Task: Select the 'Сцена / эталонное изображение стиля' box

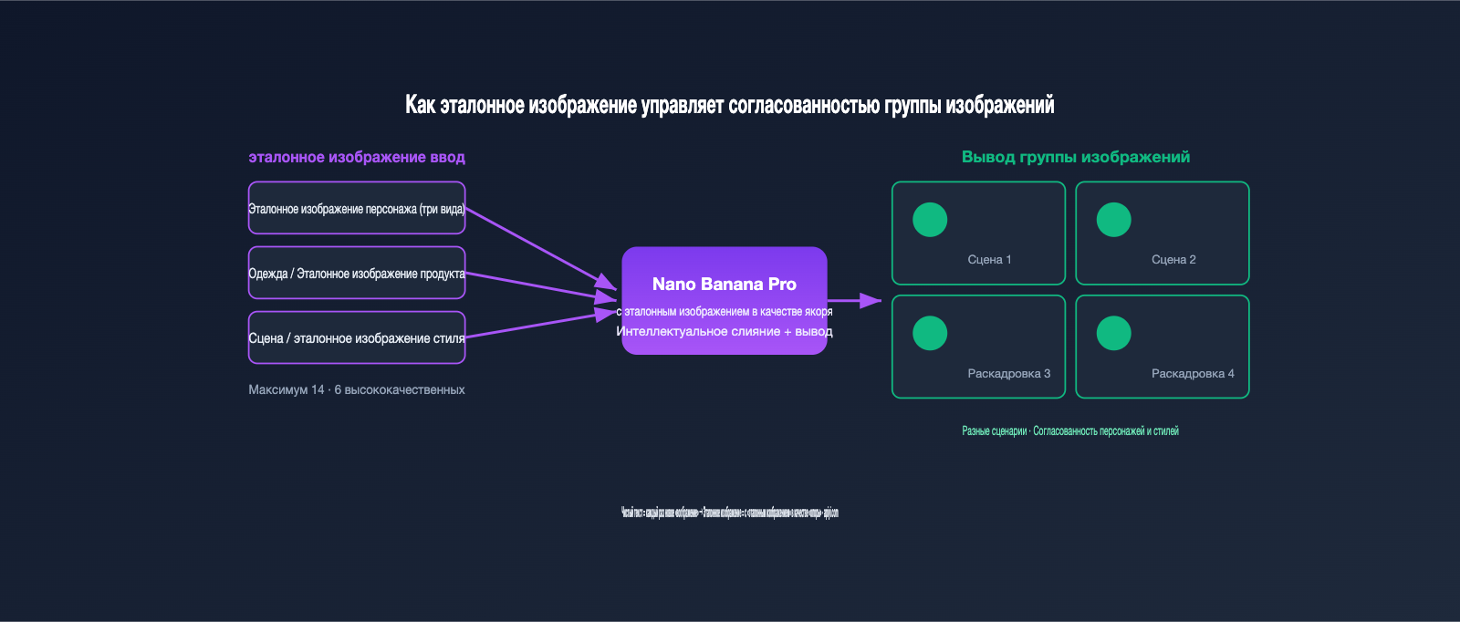Action: pyautogui.click(x=357, y=337)
